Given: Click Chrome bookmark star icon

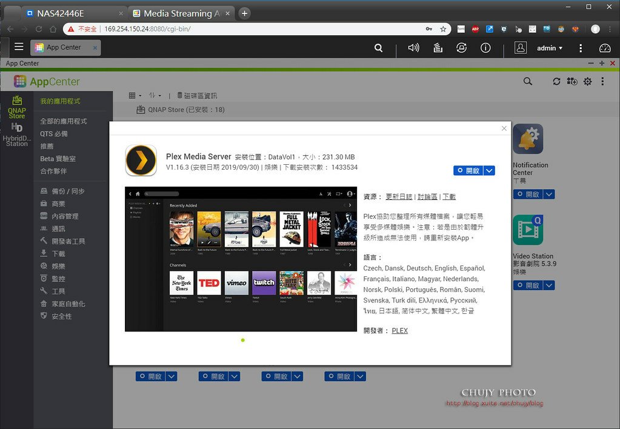Looking at the screenshot, I should [x=443, y=29].
